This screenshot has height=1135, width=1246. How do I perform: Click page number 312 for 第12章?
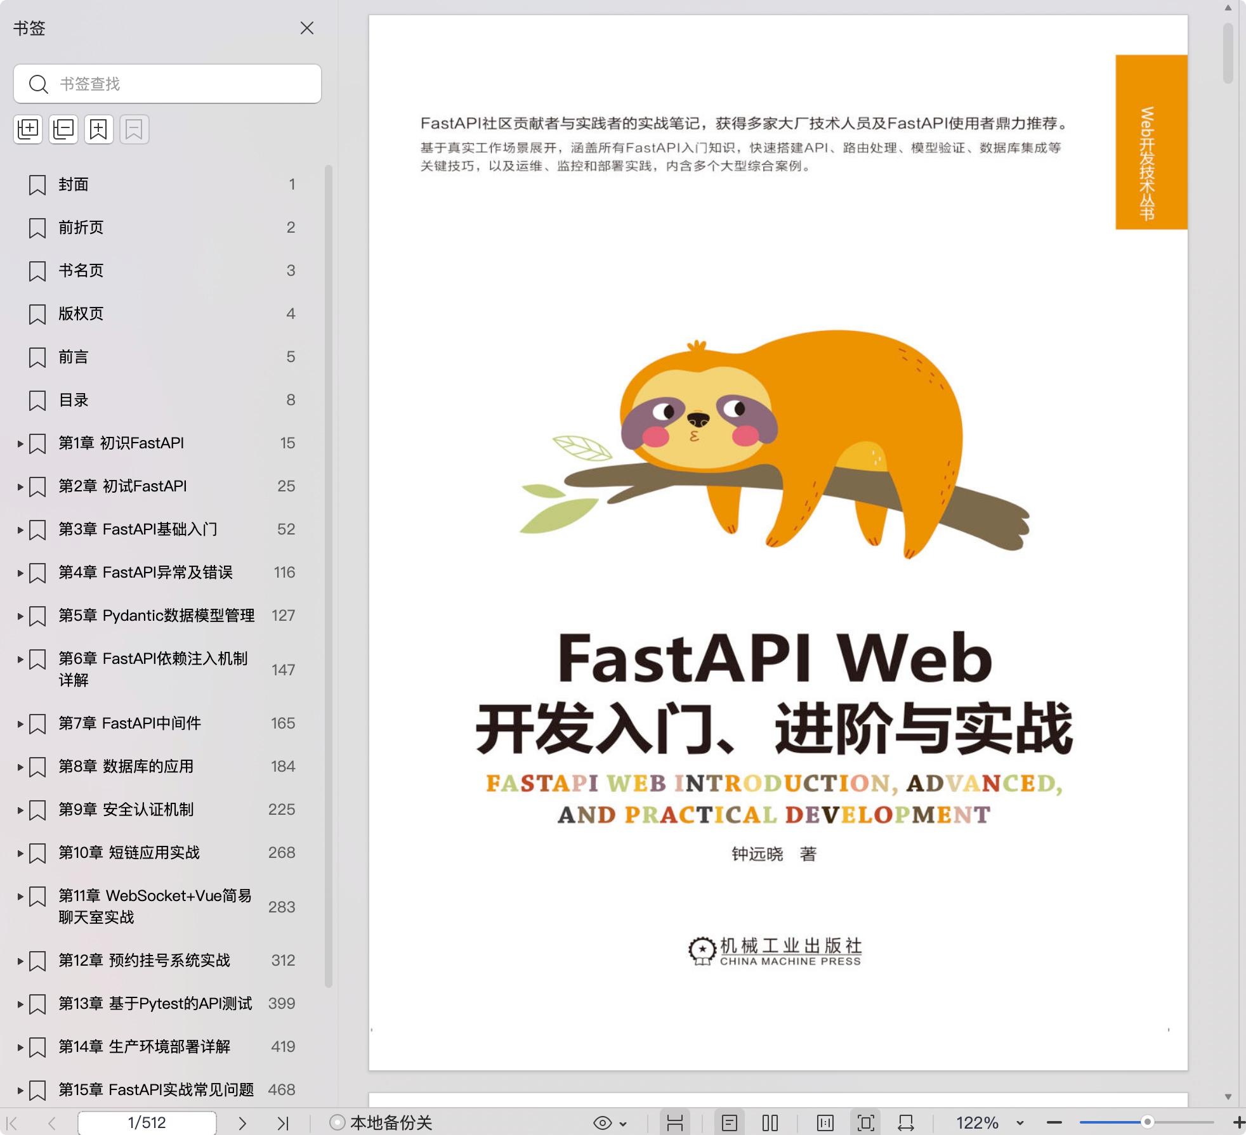(283, 961)
